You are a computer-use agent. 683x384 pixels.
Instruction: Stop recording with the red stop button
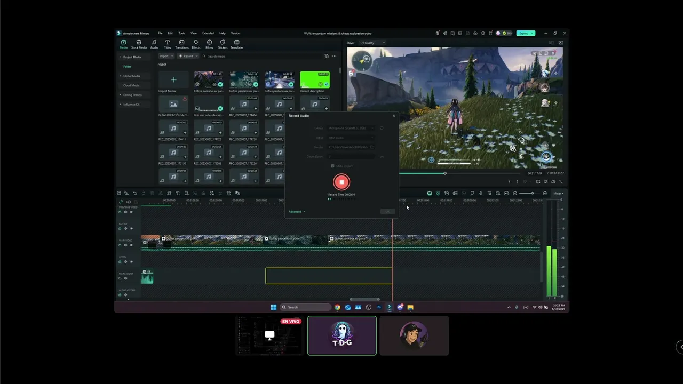pos(341,182)
